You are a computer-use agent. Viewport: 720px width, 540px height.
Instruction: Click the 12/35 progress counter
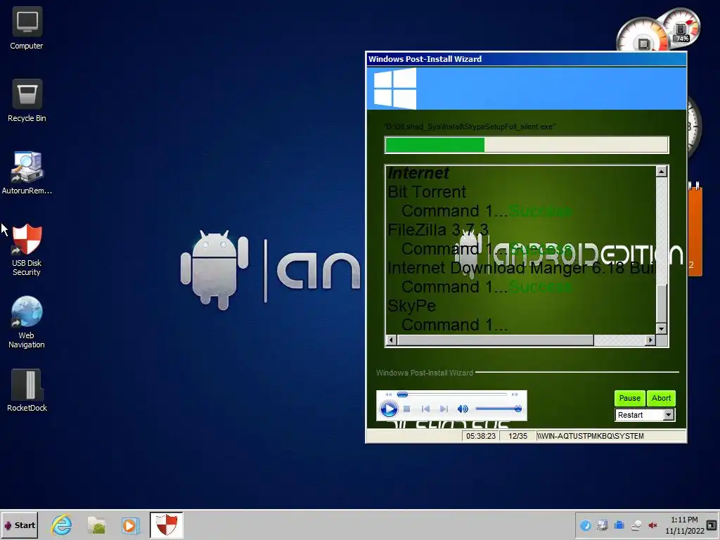point(518,436)
